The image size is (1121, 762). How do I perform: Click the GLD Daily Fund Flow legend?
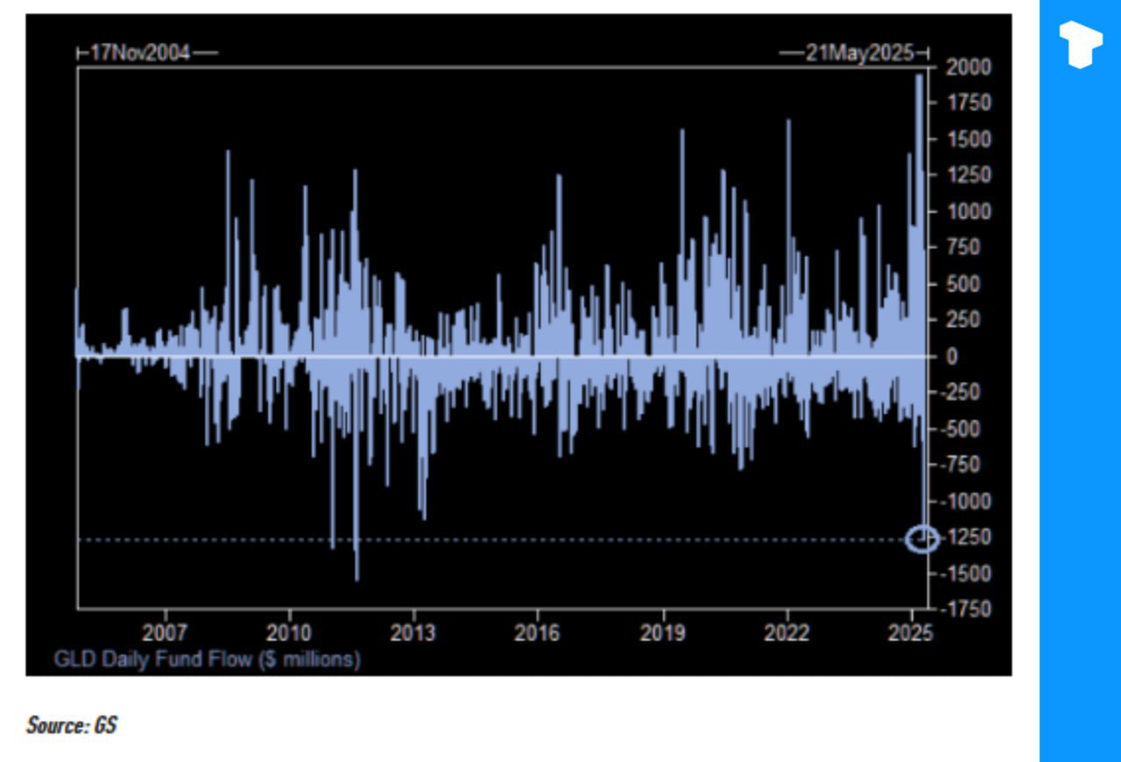point(207,659)
